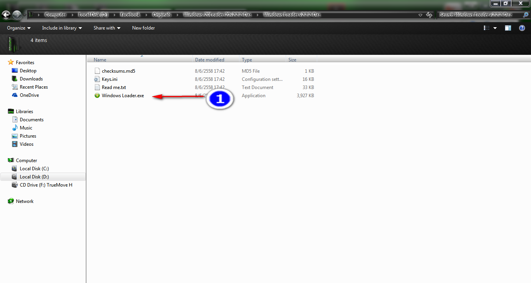Expand subfolders arrow after facebook breadcrumb
The width and height of the screenshot is (531, 283).
(146, 15)
